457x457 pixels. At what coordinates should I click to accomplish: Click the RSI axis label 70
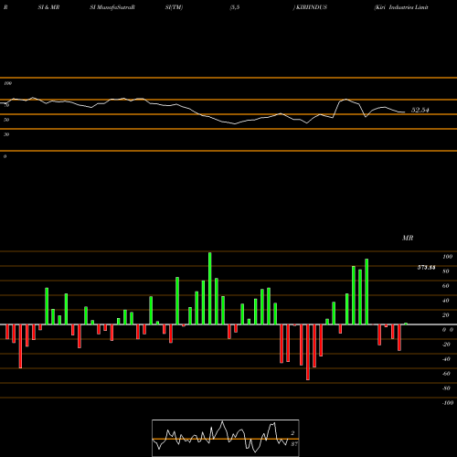(6, 105)
